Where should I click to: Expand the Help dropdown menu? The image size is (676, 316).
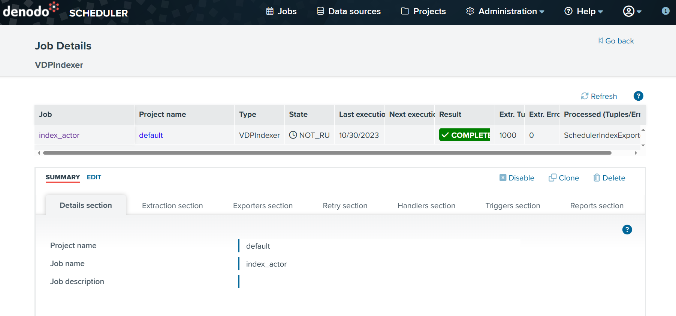click(584, 11)
